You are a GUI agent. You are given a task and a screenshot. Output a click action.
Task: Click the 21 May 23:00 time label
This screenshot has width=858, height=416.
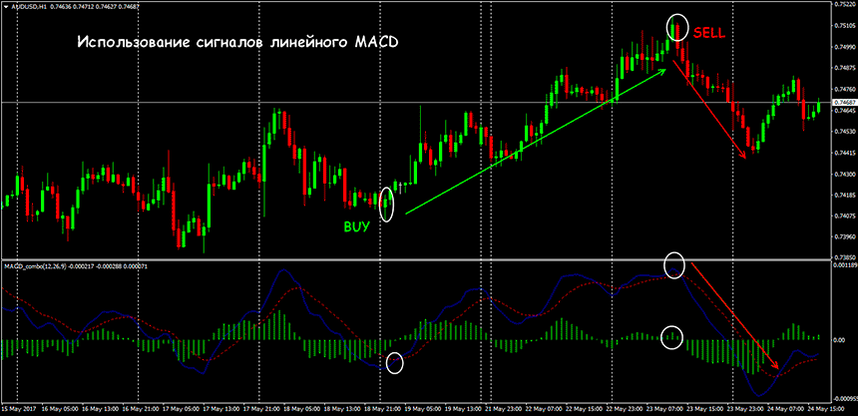tap(502, 409)
